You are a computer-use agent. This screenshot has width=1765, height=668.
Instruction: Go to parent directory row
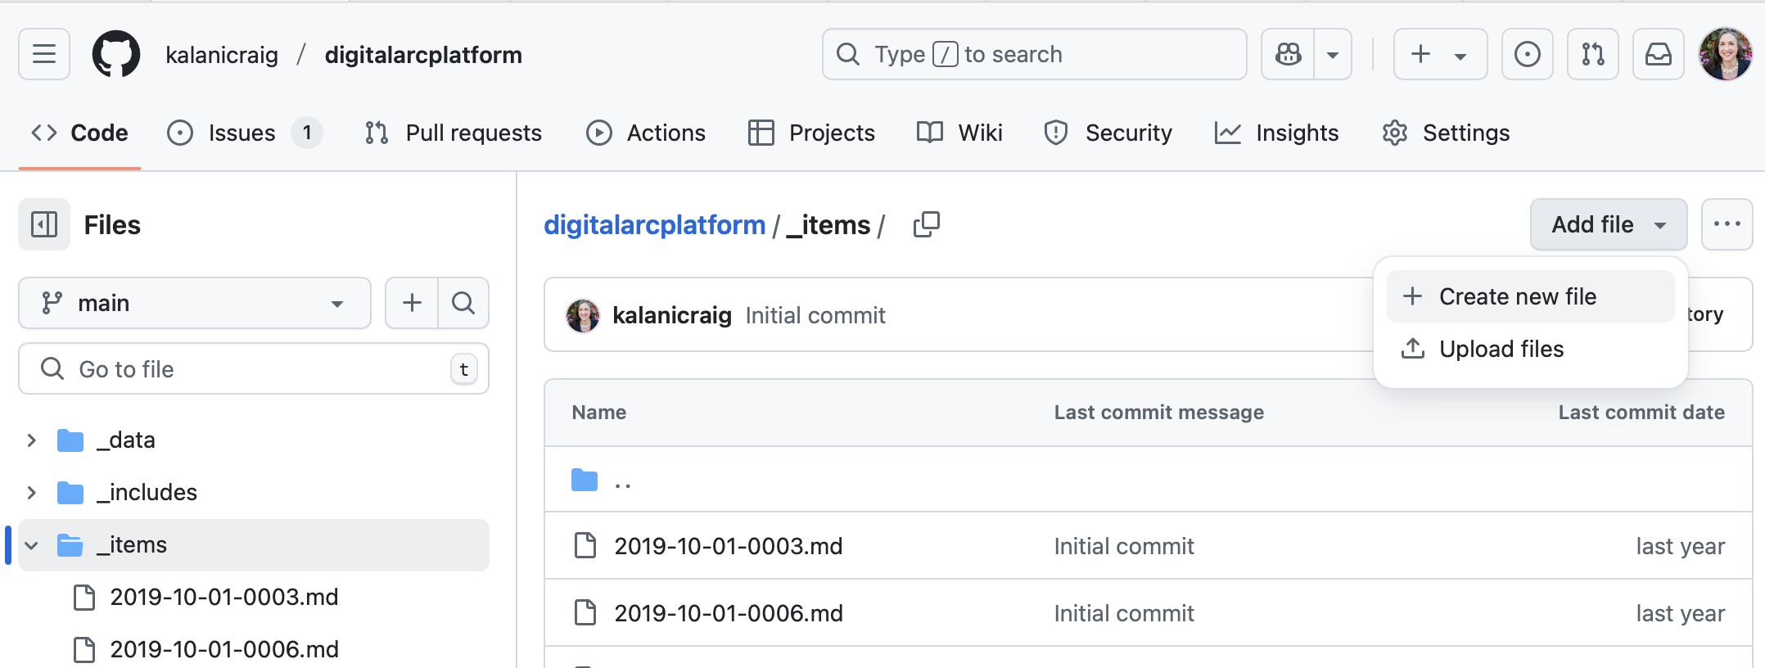1148,480
